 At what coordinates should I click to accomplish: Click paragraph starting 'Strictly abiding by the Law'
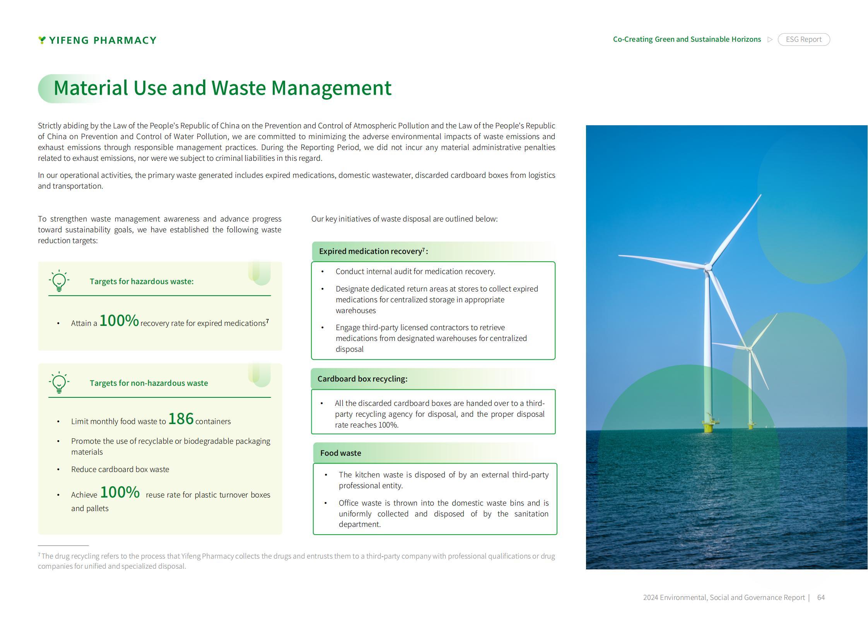pos(296,142)
